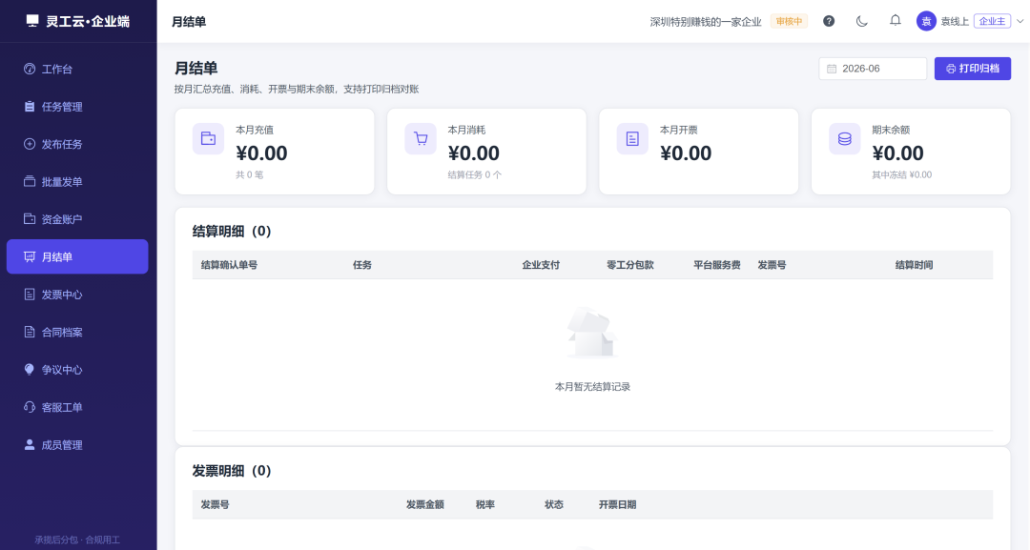
Task: Click the 审核中 status tag
Action: click(x=789, y=21)
